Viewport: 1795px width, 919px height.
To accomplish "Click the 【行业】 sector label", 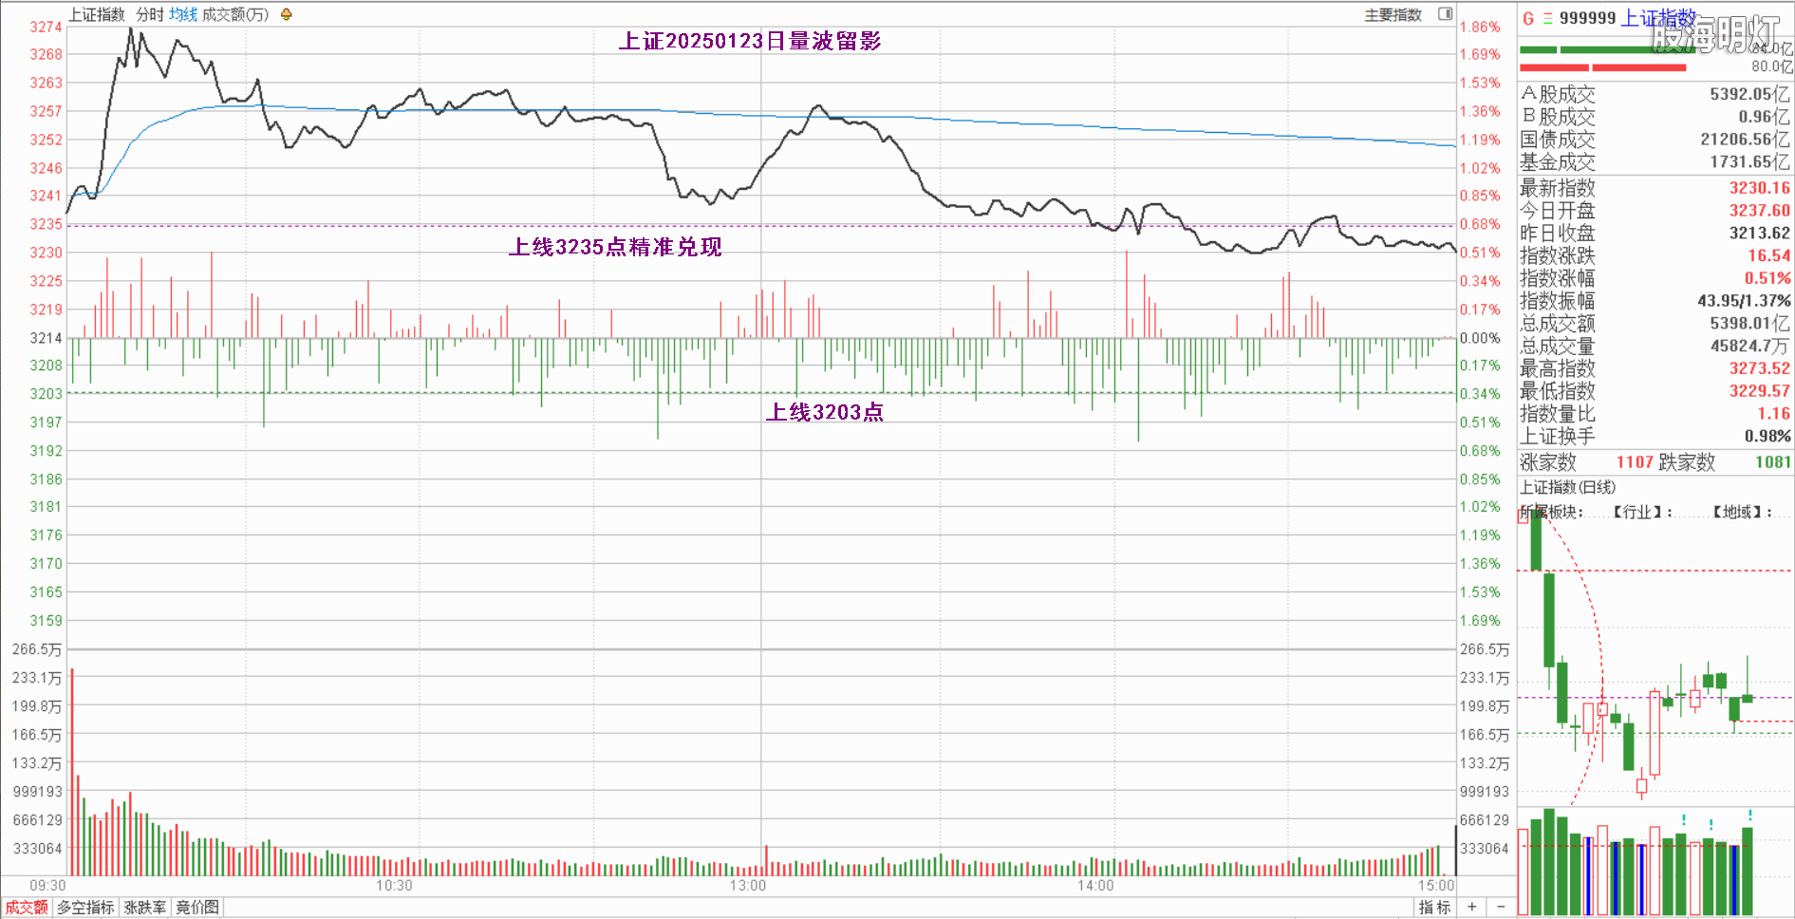I will (x=1644, y=512).
